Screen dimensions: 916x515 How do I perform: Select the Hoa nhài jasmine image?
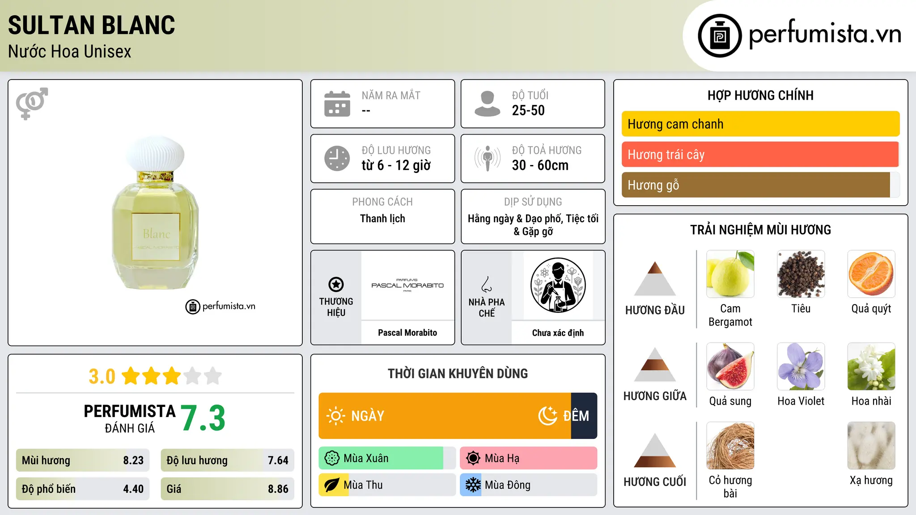(x=871, y=367)
